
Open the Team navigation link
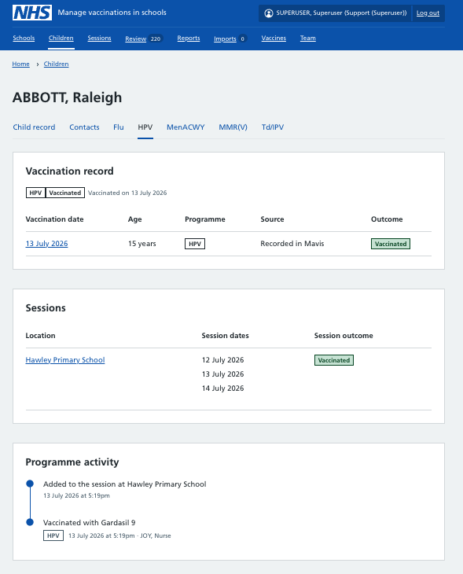[308, 38]
